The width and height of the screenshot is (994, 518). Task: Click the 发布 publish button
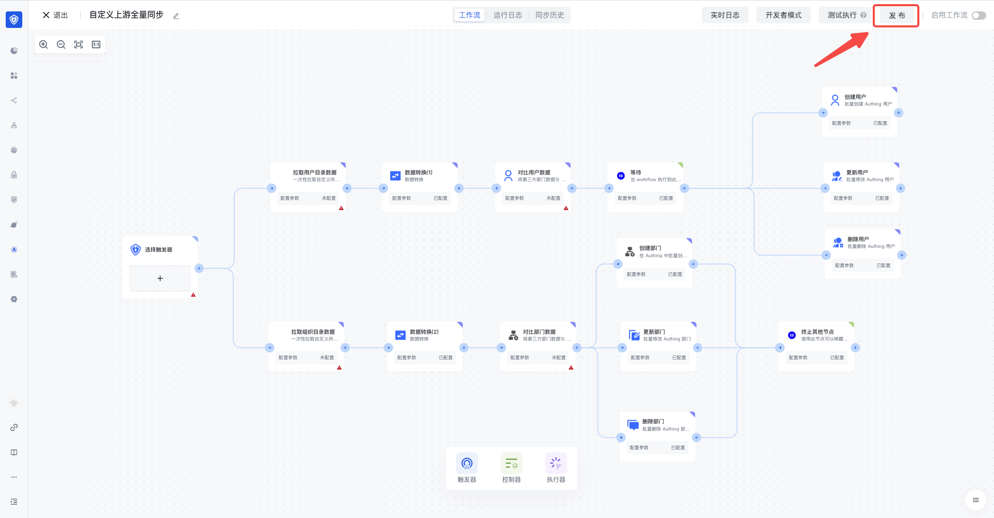(x=897, y=16)
